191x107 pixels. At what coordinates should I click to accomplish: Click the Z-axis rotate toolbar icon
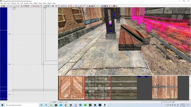(19, 6)
